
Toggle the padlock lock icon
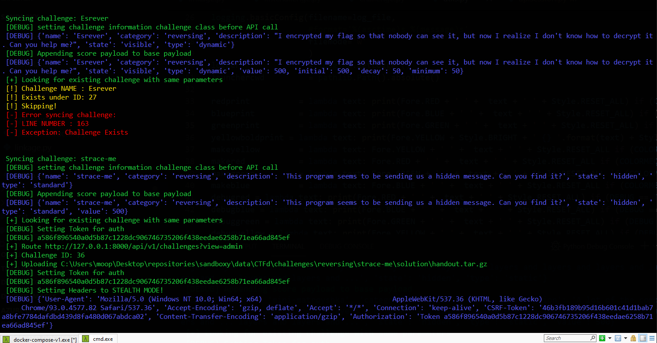coord(634,338)
